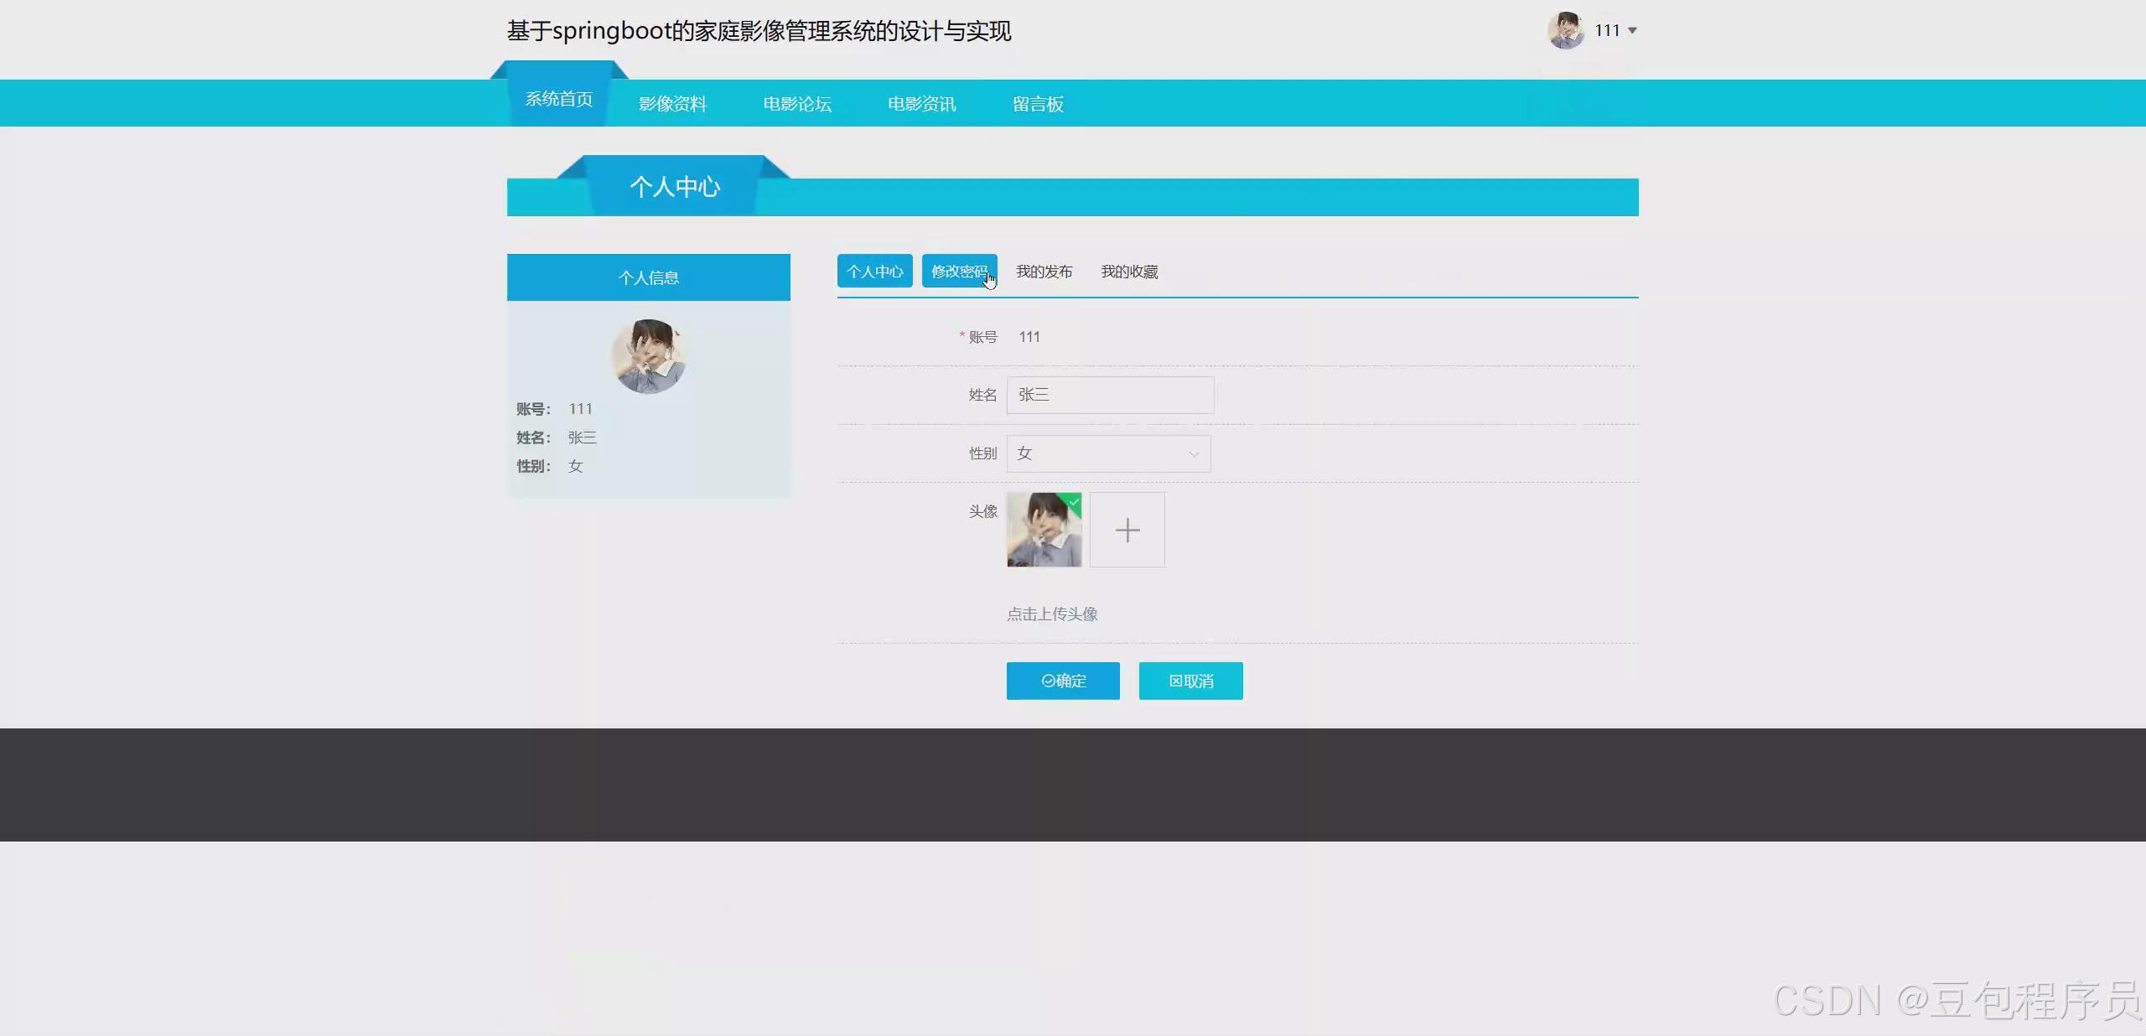Open the 性别 gender dropdown
Screen dimensions: 2146x1036
coord(1108,453)
